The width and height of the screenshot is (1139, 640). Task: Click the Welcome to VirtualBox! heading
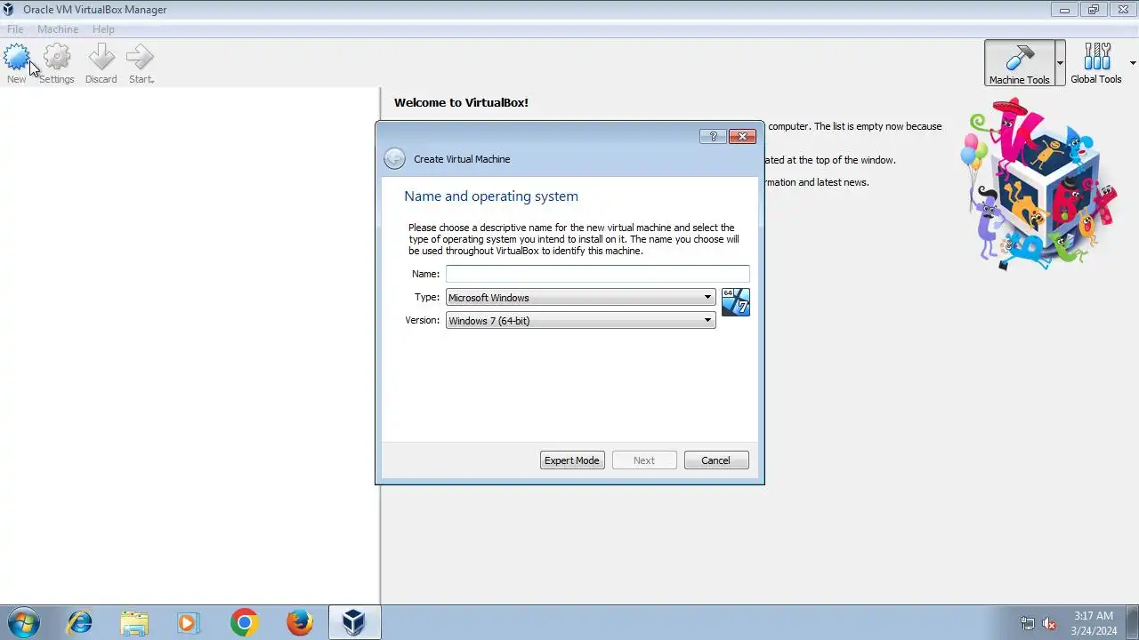click(x=461, y=103)
